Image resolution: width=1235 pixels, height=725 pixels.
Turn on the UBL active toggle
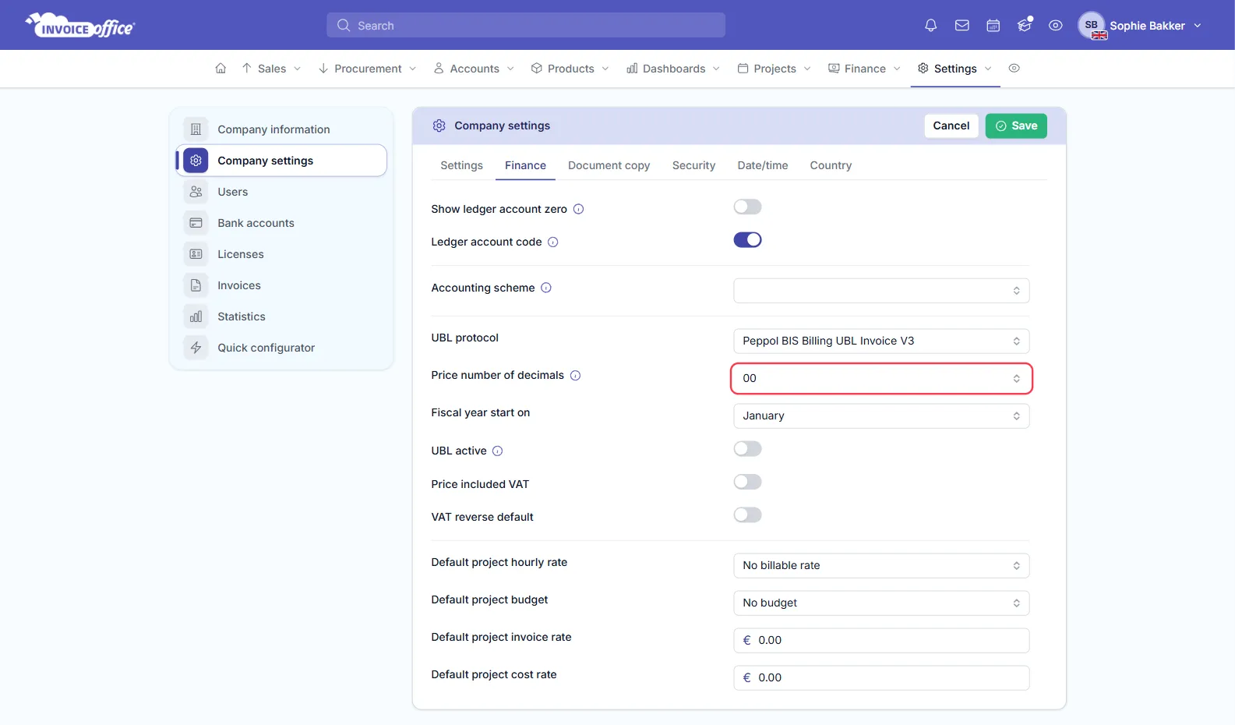tap(747, 449)
